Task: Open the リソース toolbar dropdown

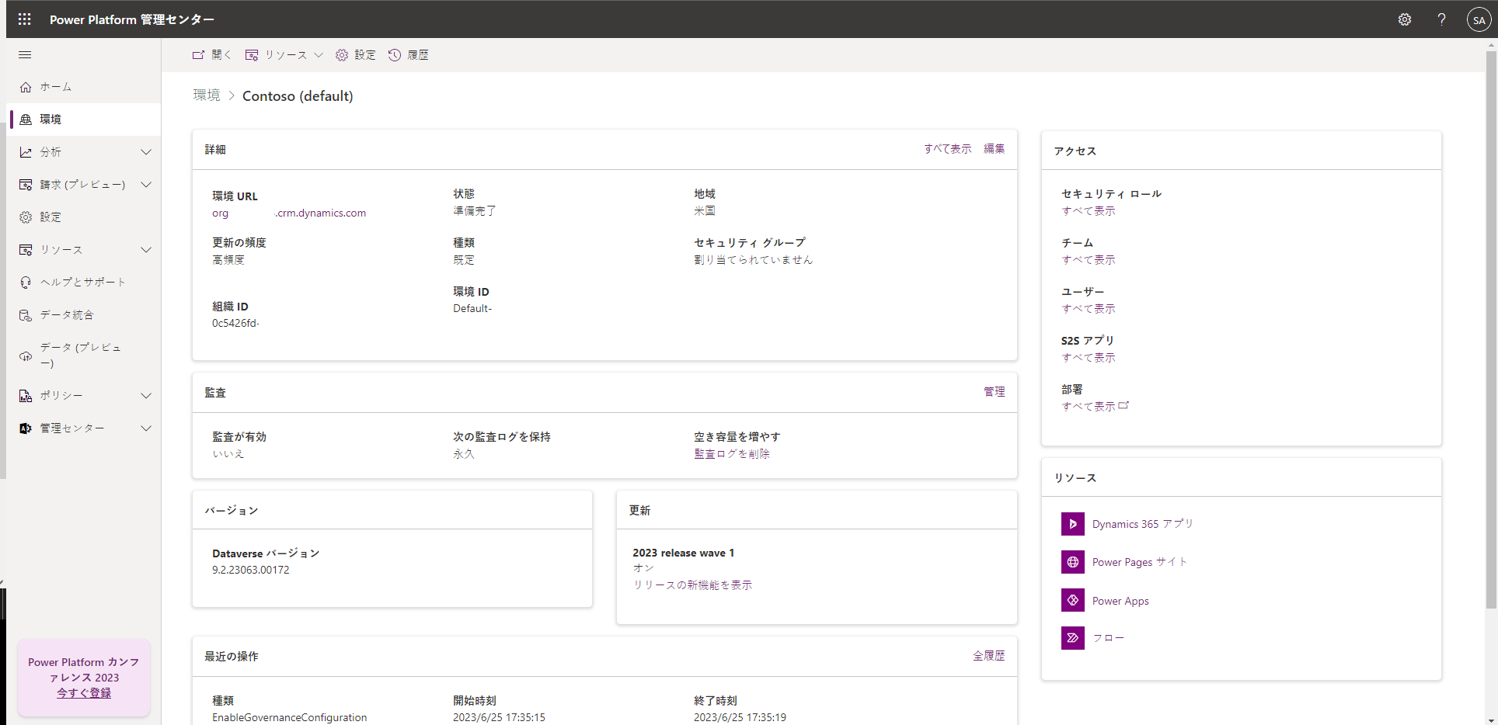Action: pos(284,55)
